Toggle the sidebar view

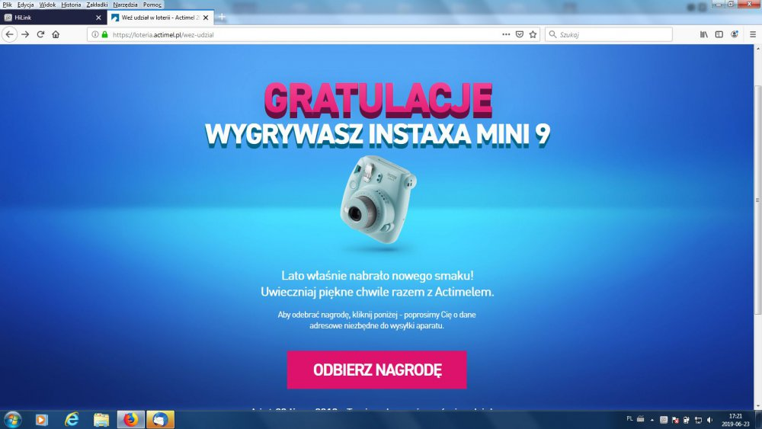(x=719, y=34)
